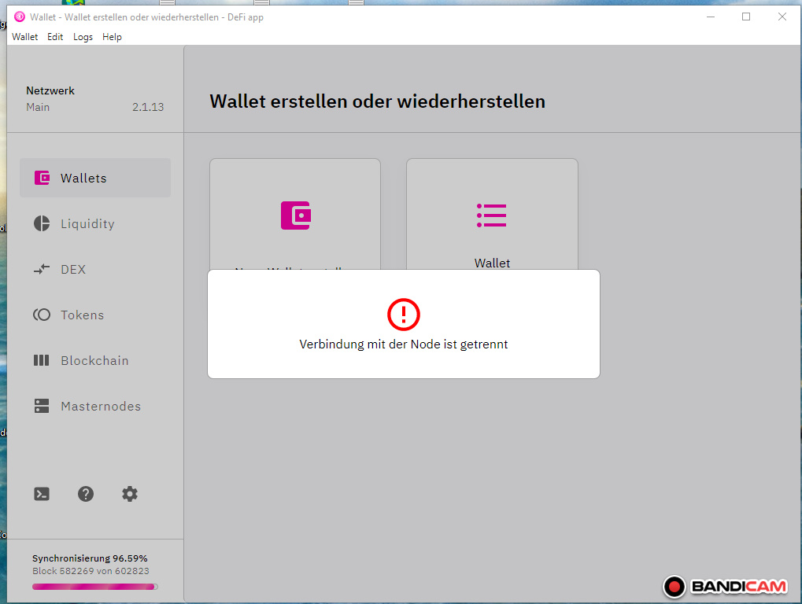
Task: Click the version number 2.1.13
Action: [148, 107]
